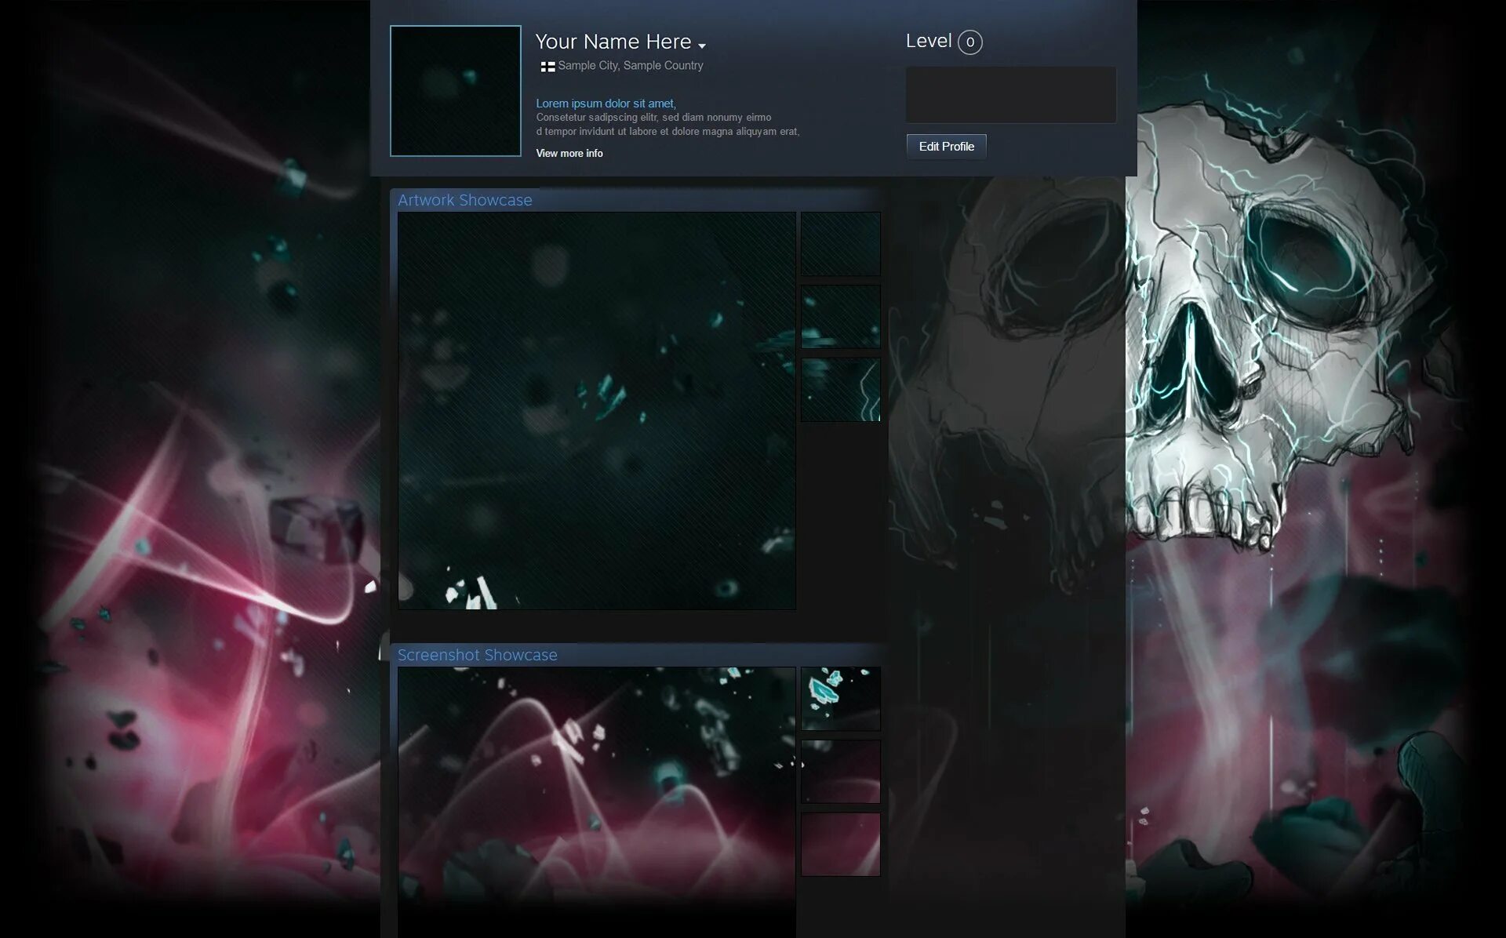Click the profile avatar image
The width and height of the screenshot is (1506, 938).
[455, 91]
